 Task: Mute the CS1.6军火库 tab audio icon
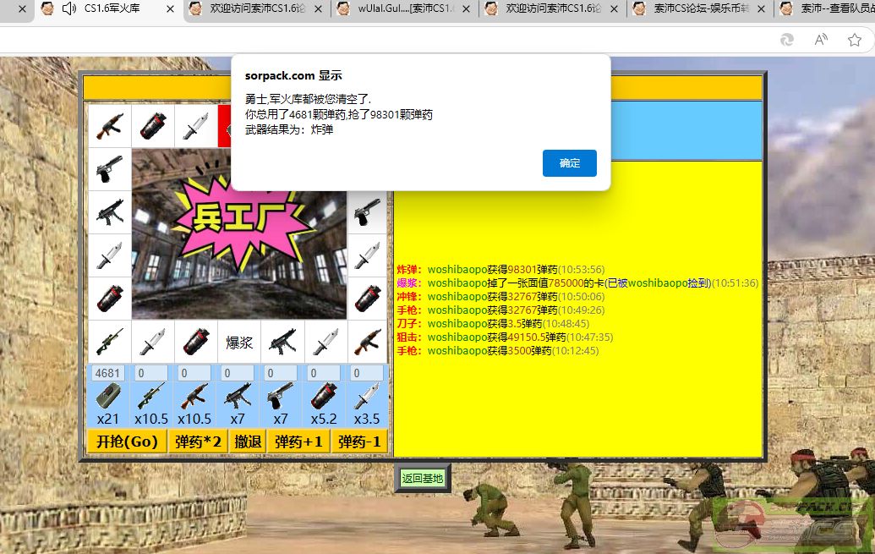(x=68, y=8)
